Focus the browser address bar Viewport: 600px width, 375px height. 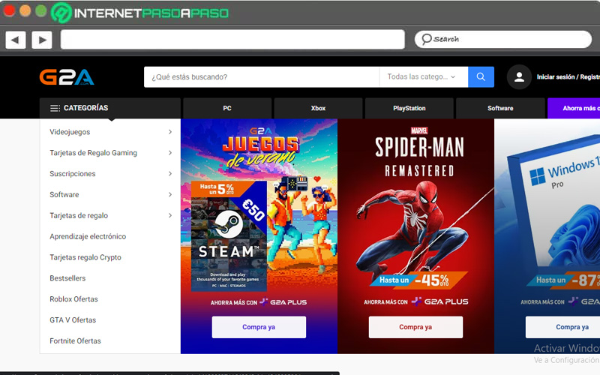[232, 40]
